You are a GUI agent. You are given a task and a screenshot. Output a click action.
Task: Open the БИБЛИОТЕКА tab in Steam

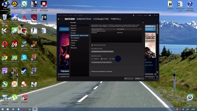pos(84,19)
